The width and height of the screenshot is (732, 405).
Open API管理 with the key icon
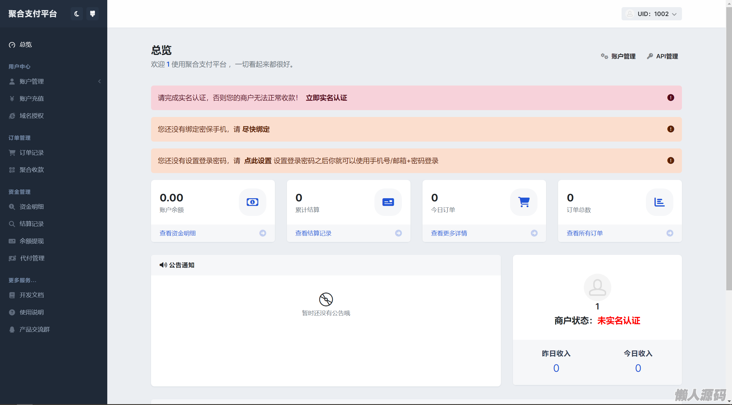[x=662, y=56]
